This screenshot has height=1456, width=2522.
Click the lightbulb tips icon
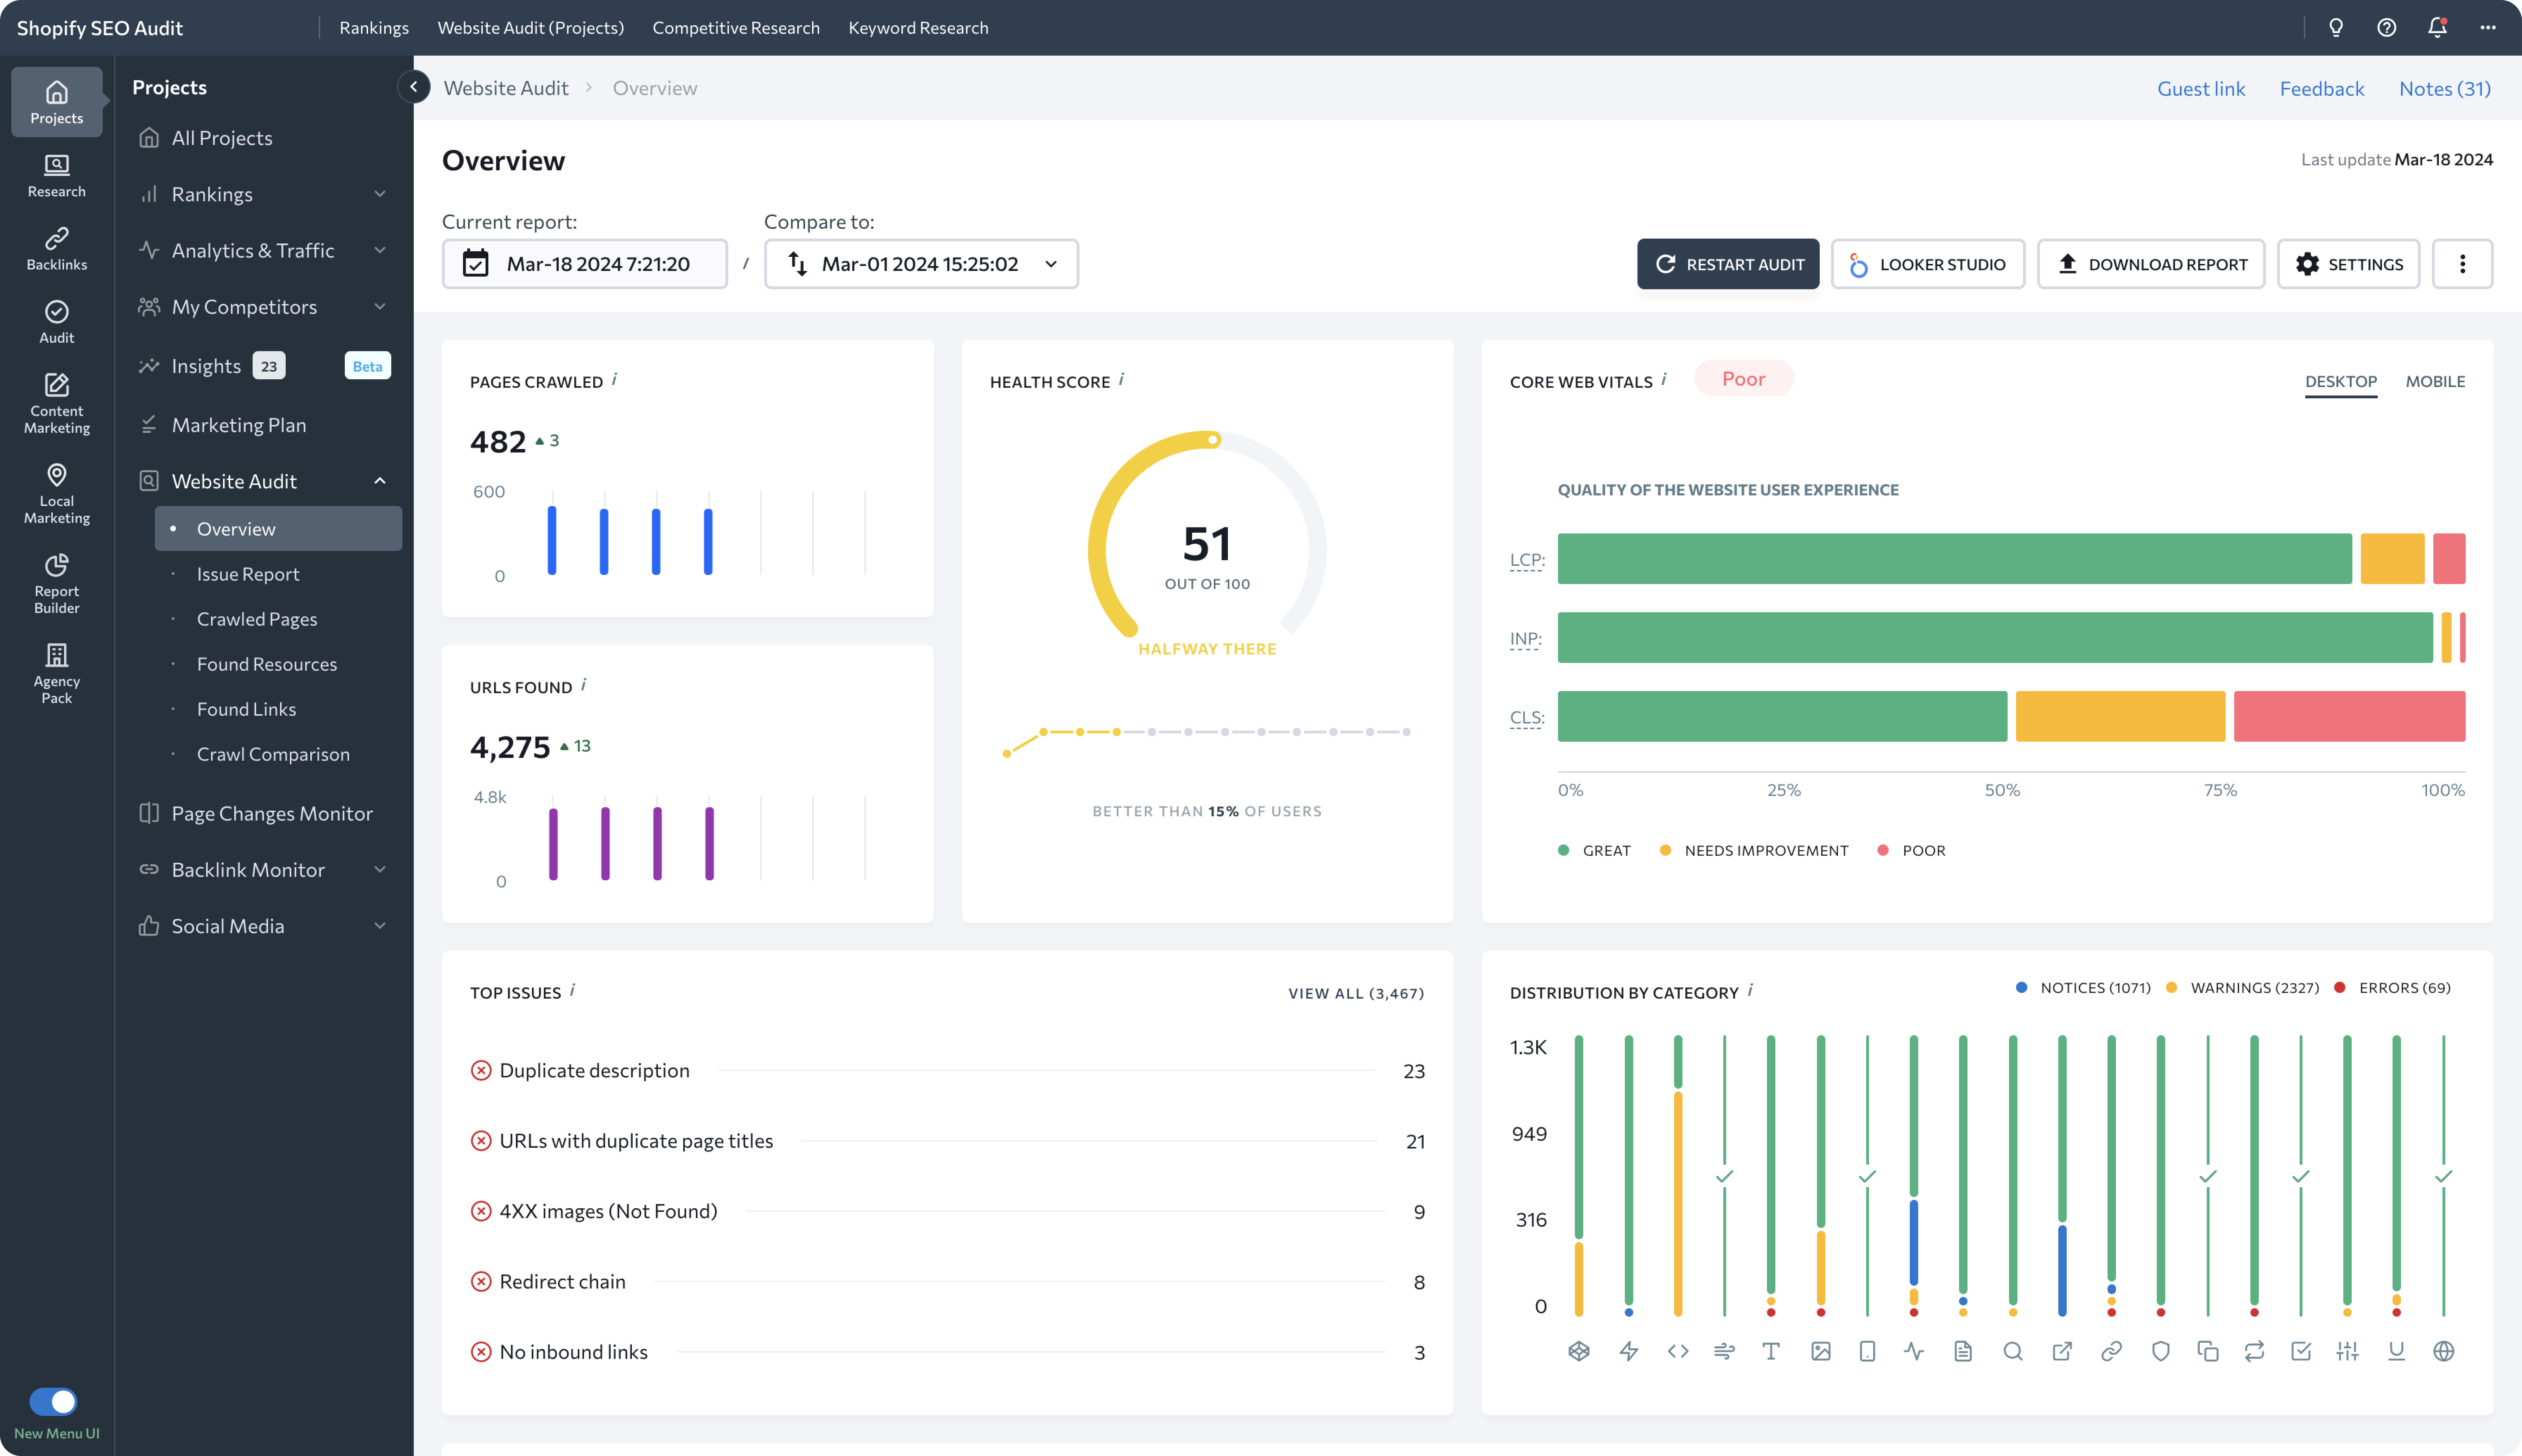coord(2335,27)
